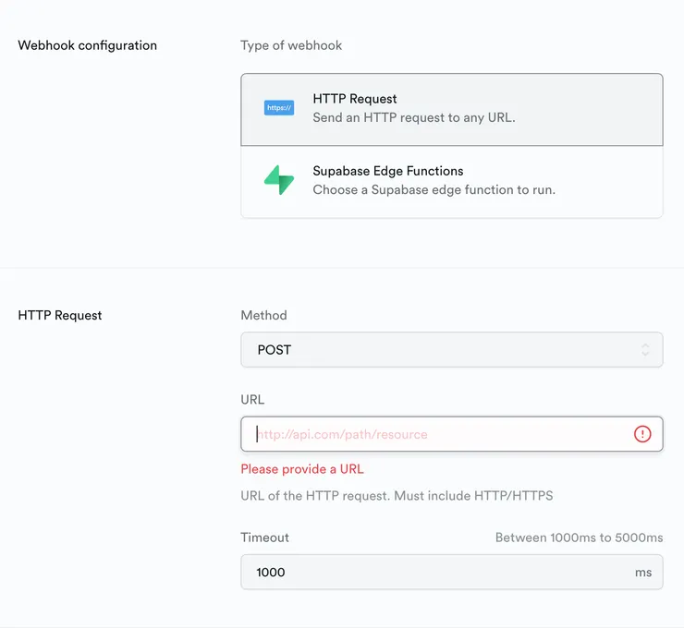
Task: Click the "ms" unit suffix in Timeout
Action: coord(643,573)
